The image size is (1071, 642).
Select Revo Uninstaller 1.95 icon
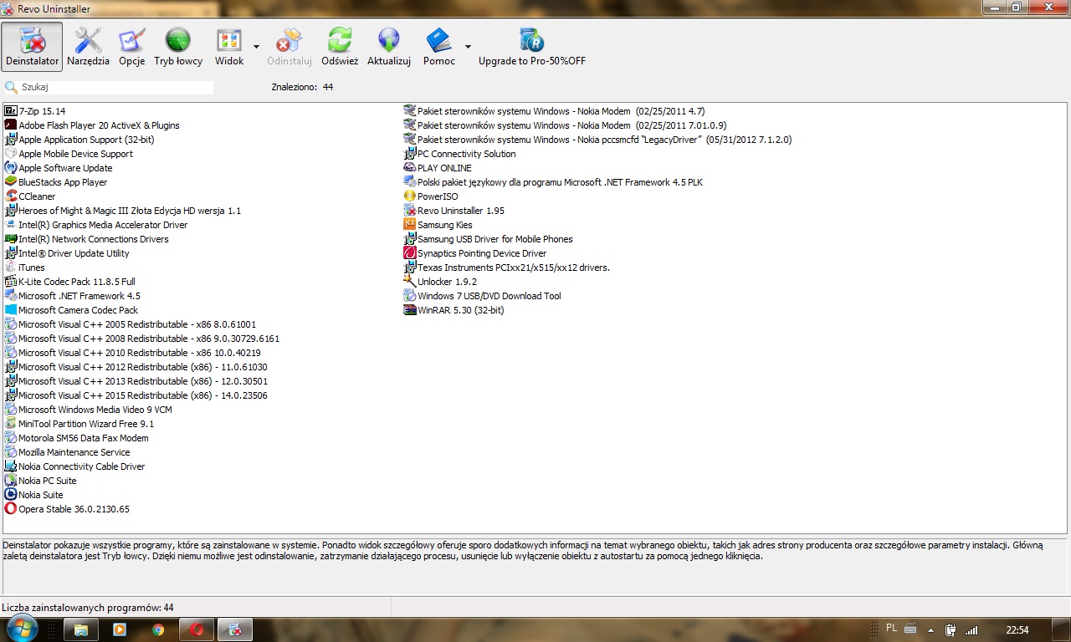click(x=410, y=210)
